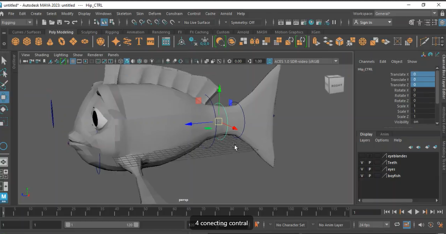Click the Save scene icon
This screenshot has height=234, width=446.
click(59, 23)
